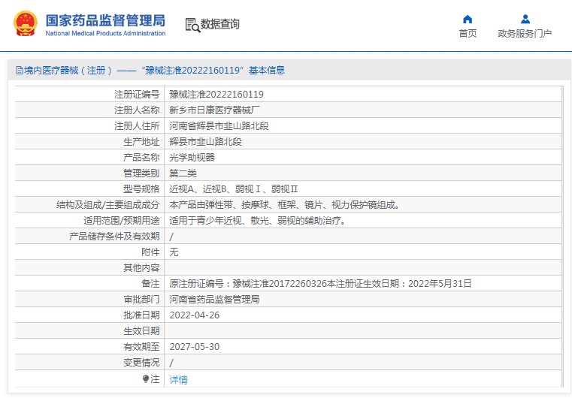This screenshot has width=572, height=398.
Task: Click the 有效期至 label
Action: coord(141,347)
